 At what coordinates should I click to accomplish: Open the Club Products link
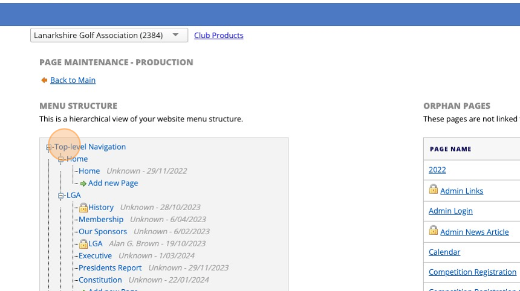[218, 35]
